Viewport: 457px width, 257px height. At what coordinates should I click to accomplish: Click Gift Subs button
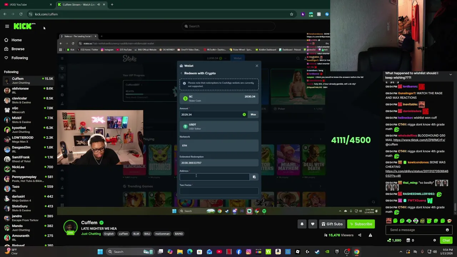pyautogui.click(x=332, y=224)
